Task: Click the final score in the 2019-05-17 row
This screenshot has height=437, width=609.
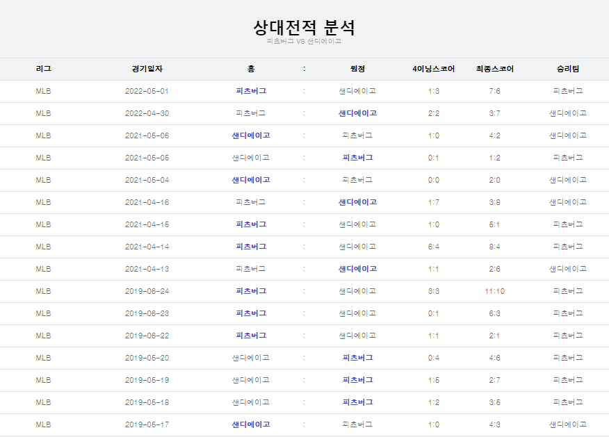Action: [495, 424]
